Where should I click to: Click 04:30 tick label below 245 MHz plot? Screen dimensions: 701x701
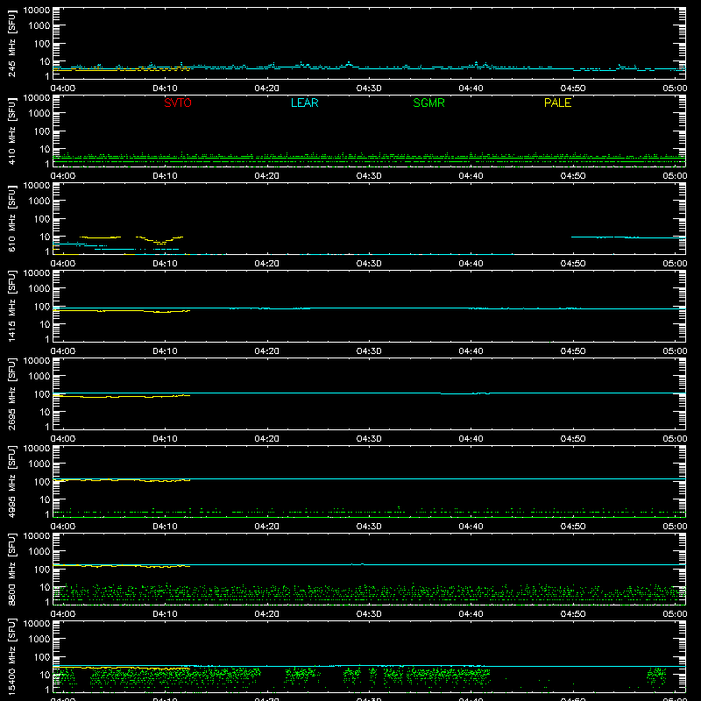[x=369, y=89]
